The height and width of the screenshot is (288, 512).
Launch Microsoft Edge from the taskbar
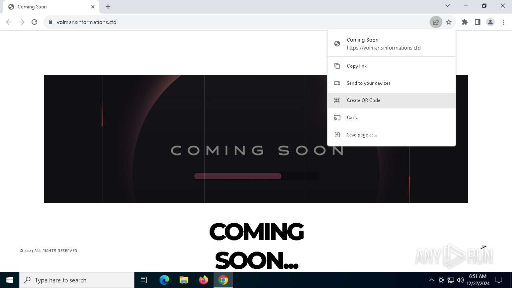164,280
